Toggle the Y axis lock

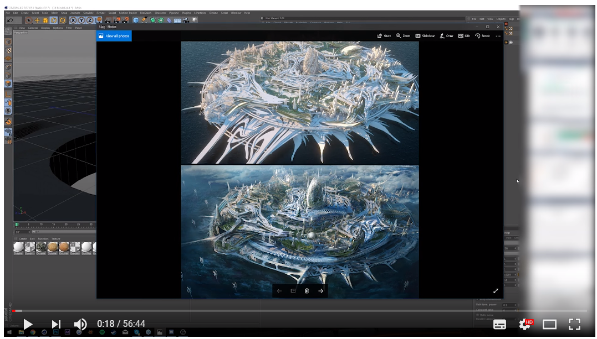coord(81,20)
